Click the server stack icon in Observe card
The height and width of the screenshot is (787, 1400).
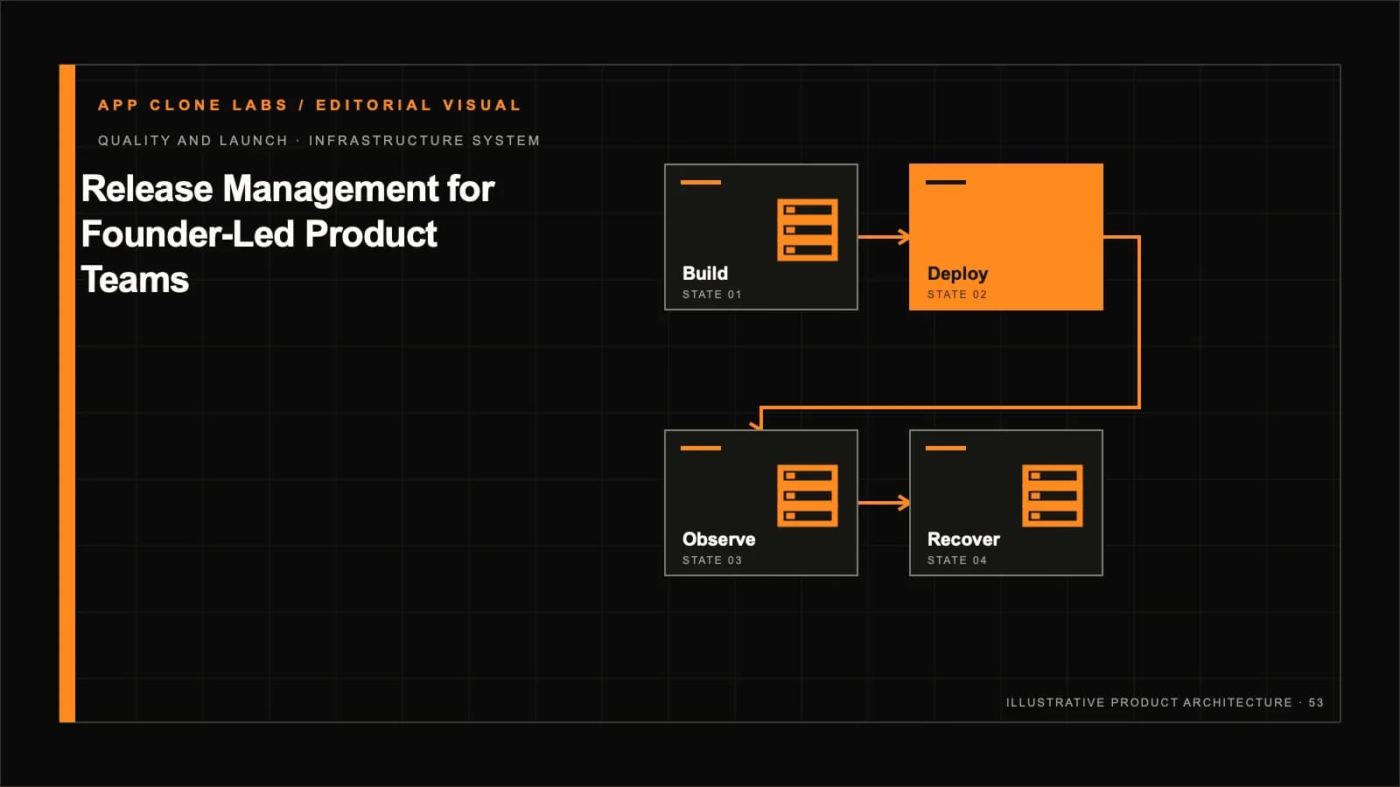(808, 496)
